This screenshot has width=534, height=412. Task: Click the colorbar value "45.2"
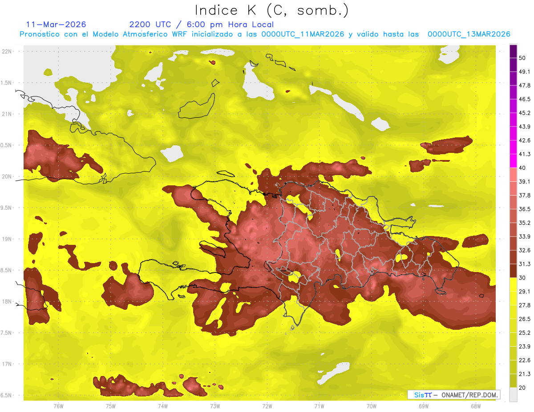[524, 113]
